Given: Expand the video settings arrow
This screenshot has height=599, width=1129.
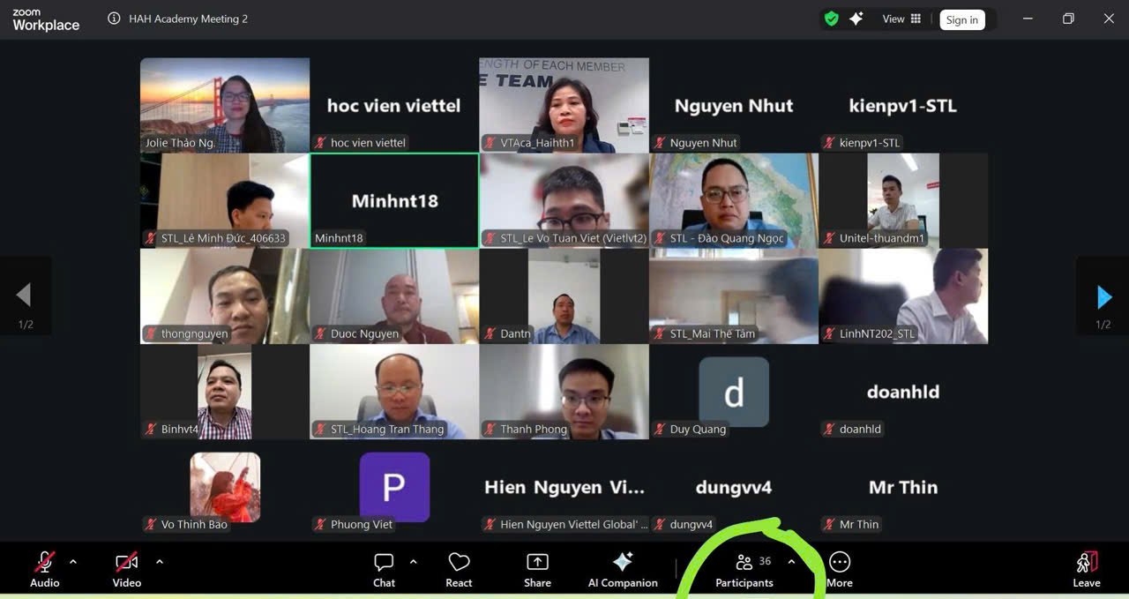Looking at the screenshot, I should [x=160, y=561].
